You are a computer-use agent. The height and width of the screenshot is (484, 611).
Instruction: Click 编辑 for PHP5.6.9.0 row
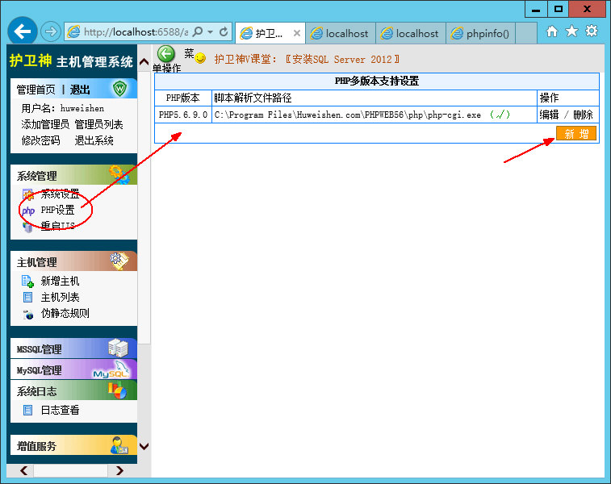pos(549,115)
